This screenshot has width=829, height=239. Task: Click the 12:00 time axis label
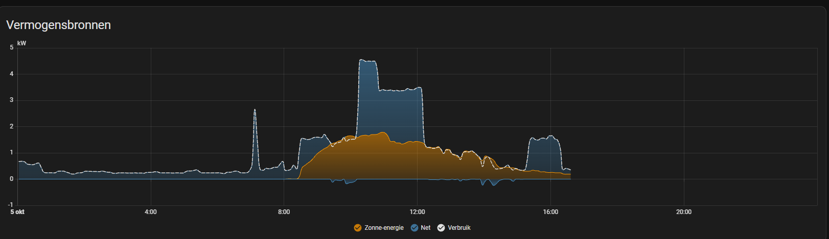417,212
